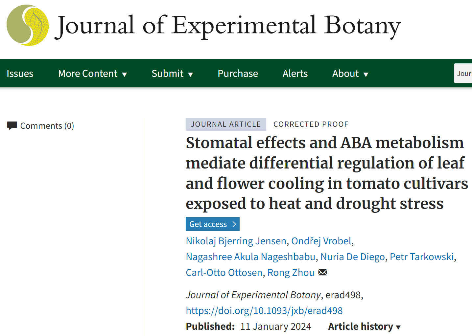The width and height of the screenshot is (472, 336).
Task: Click the chevron arrow in Get access
Action: [x=234, y=224]
